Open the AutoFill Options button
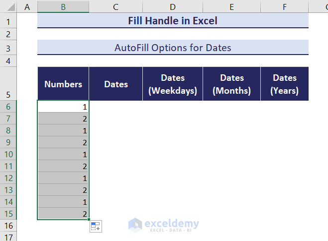The image size is (328, 241). [x=95, y=227]
